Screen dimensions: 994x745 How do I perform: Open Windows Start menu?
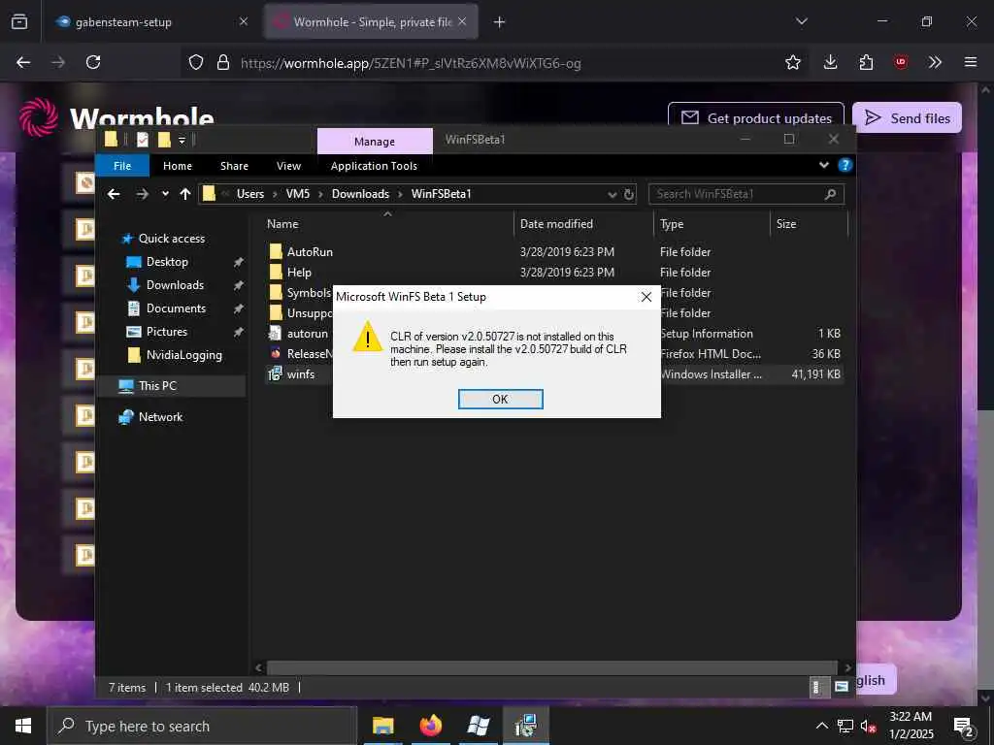pos(23,726)
